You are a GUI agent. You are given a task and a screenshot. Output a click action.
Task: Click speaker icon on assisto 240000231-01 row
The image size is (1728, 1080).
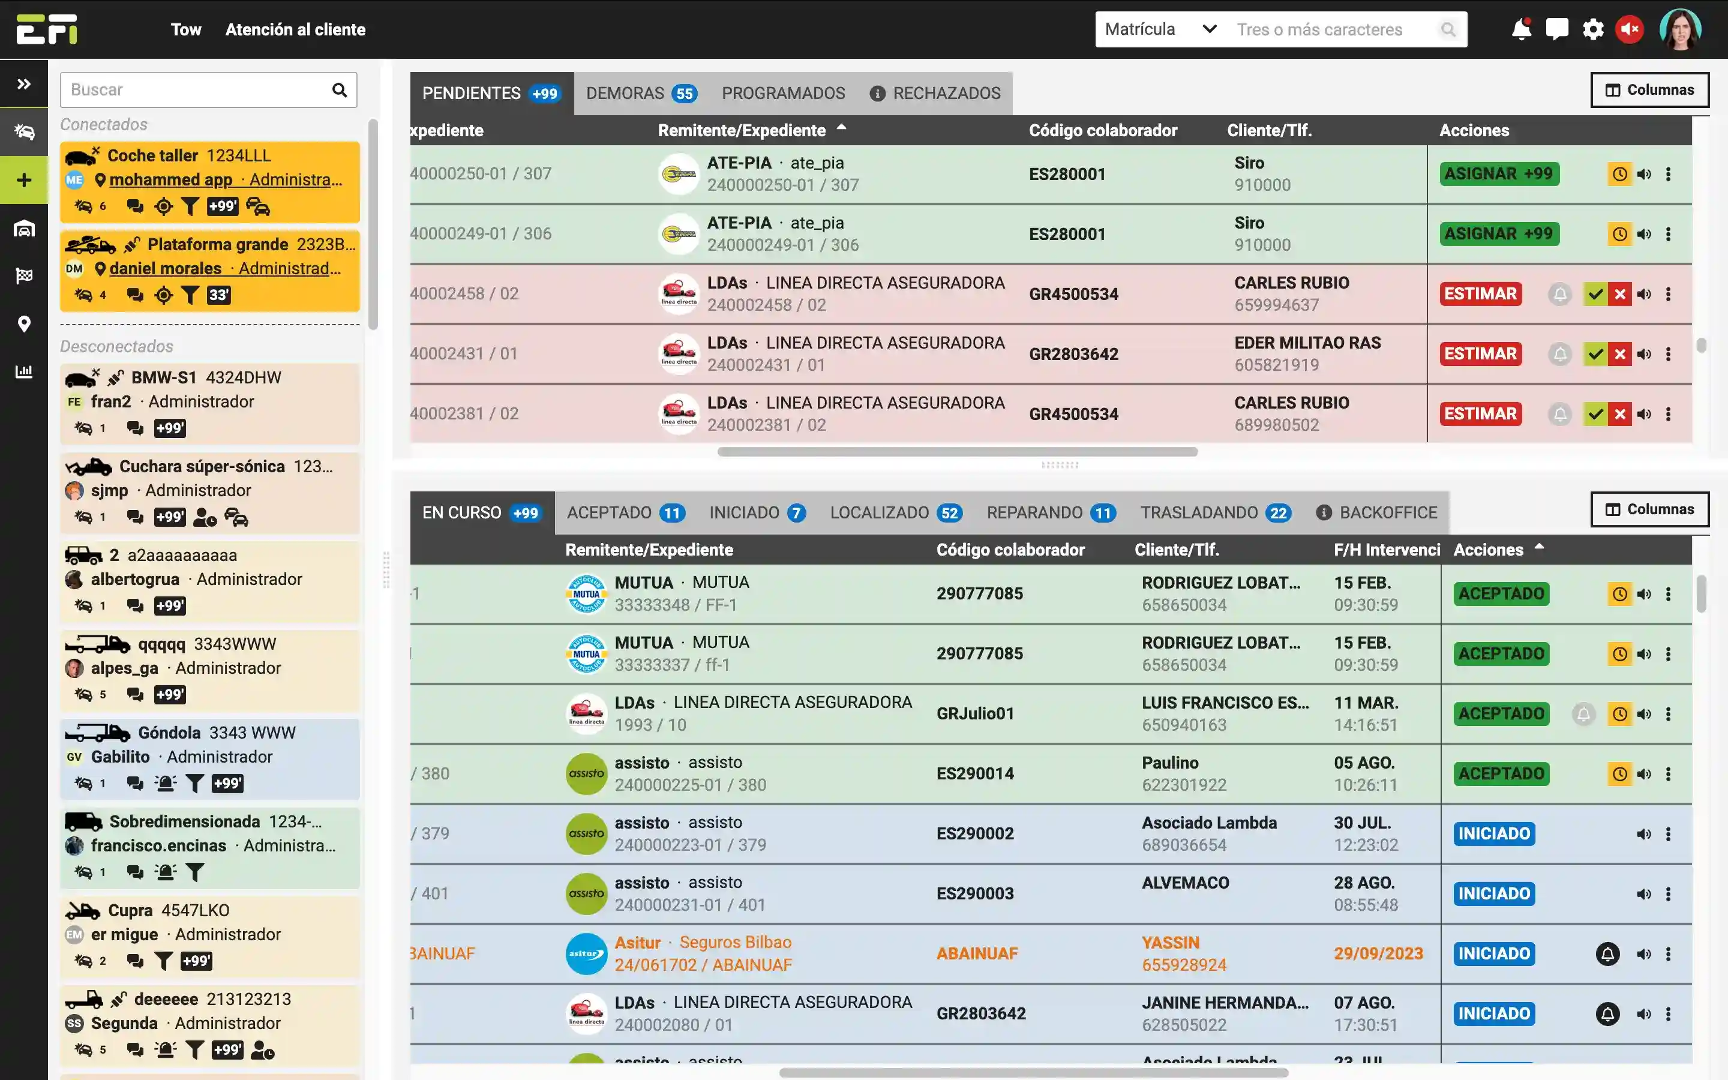pos(1644,894)
